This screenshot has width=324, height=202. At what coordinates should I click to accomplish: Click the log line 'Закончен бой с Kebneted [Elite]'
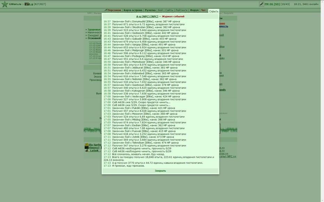(141, 73)
